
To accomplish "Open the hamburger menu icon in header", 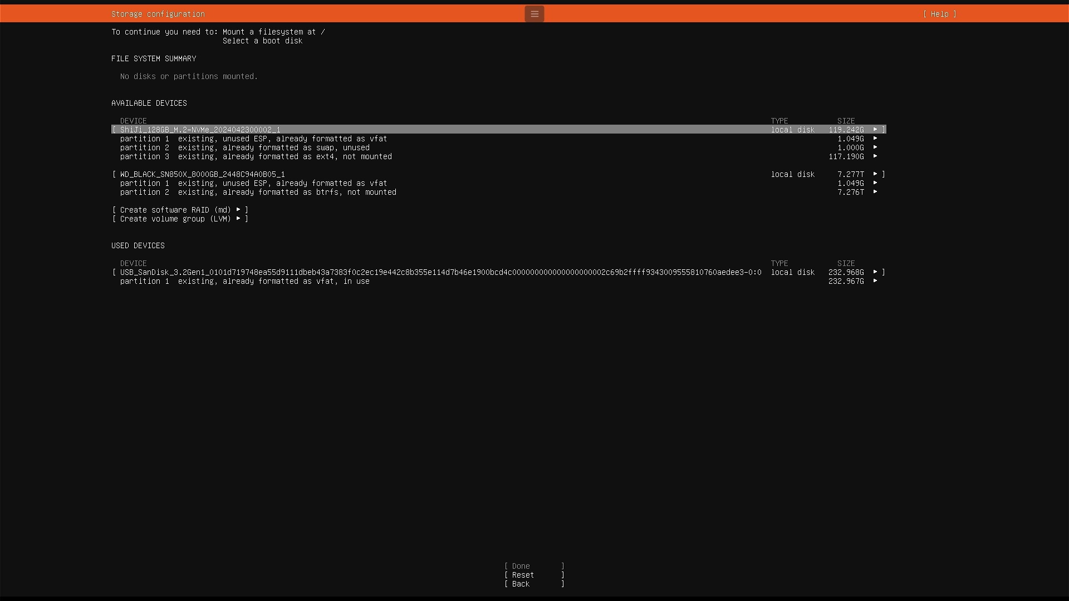I will (534, 14).
